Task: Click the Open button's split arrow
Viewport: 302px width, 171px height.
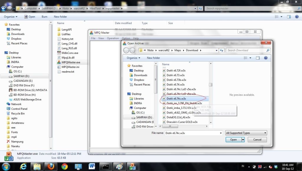Action: tap(243, 140)
